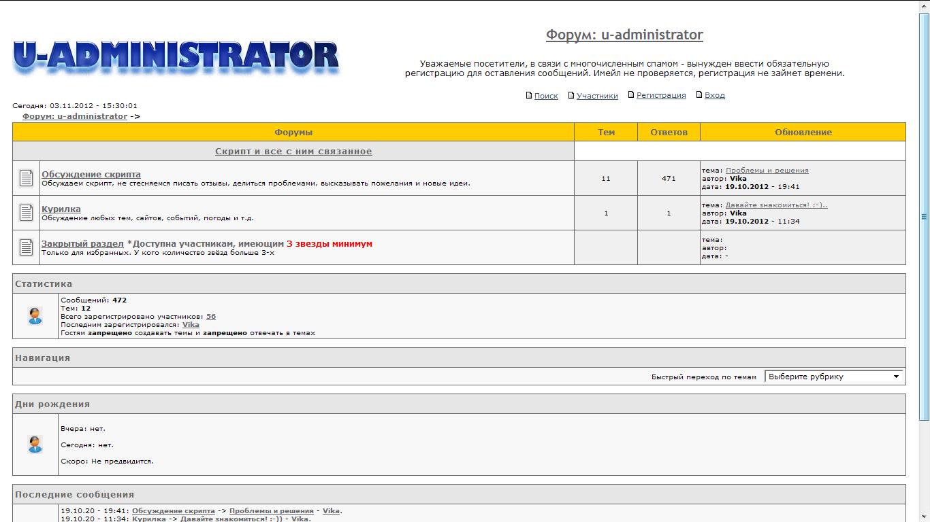The image size is (930, 522).
Task: Click the text Скоро: Не предвидится.
Action: click(x=107, y=462)
